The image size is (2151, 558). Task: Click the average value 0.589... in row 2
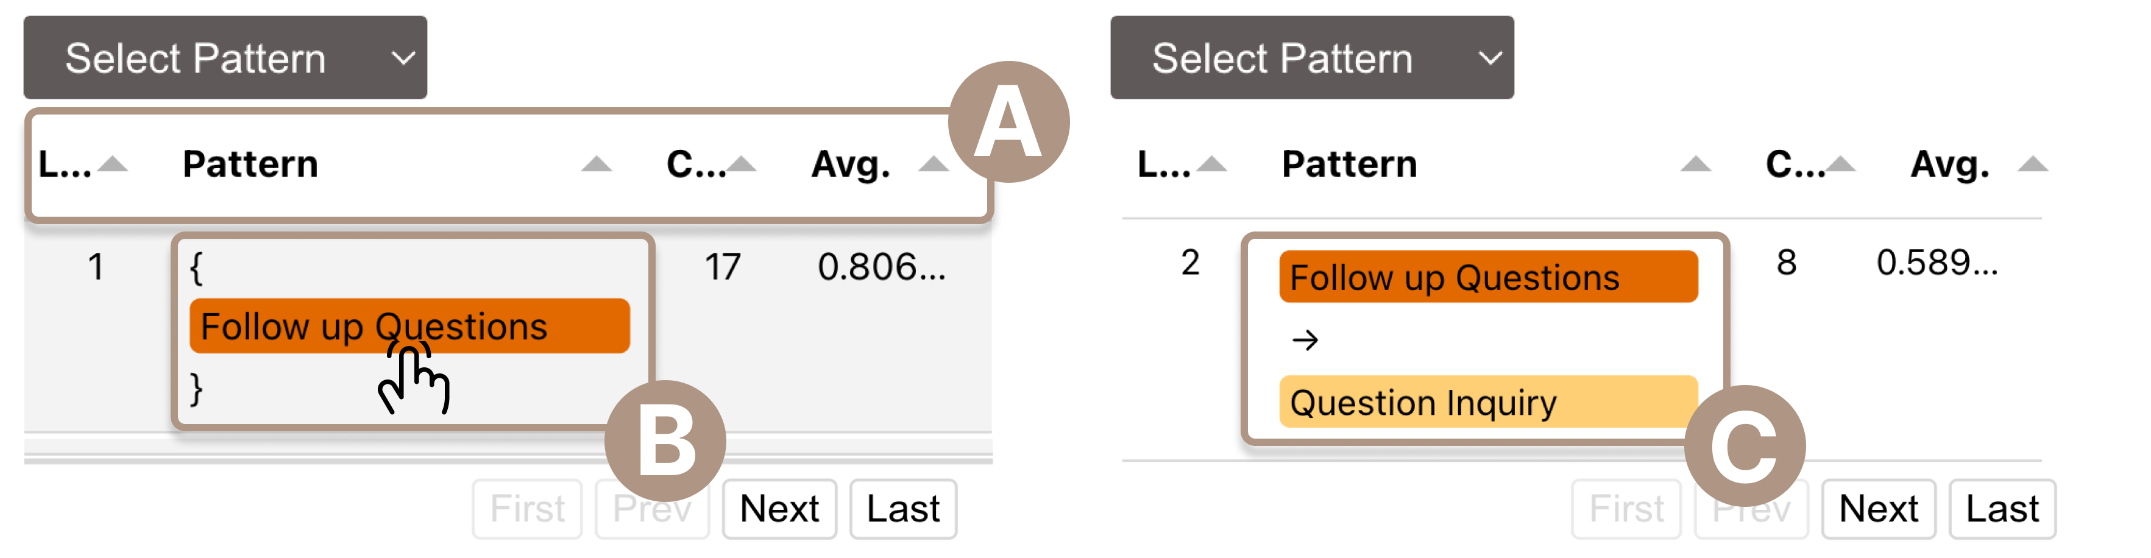tap(1937, 263)
